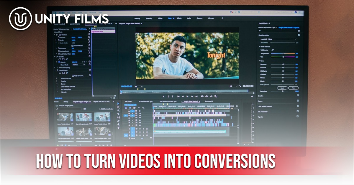Click the WB Selector eyedropper
The image size is (354, 185).
click(x=272, y=50)
